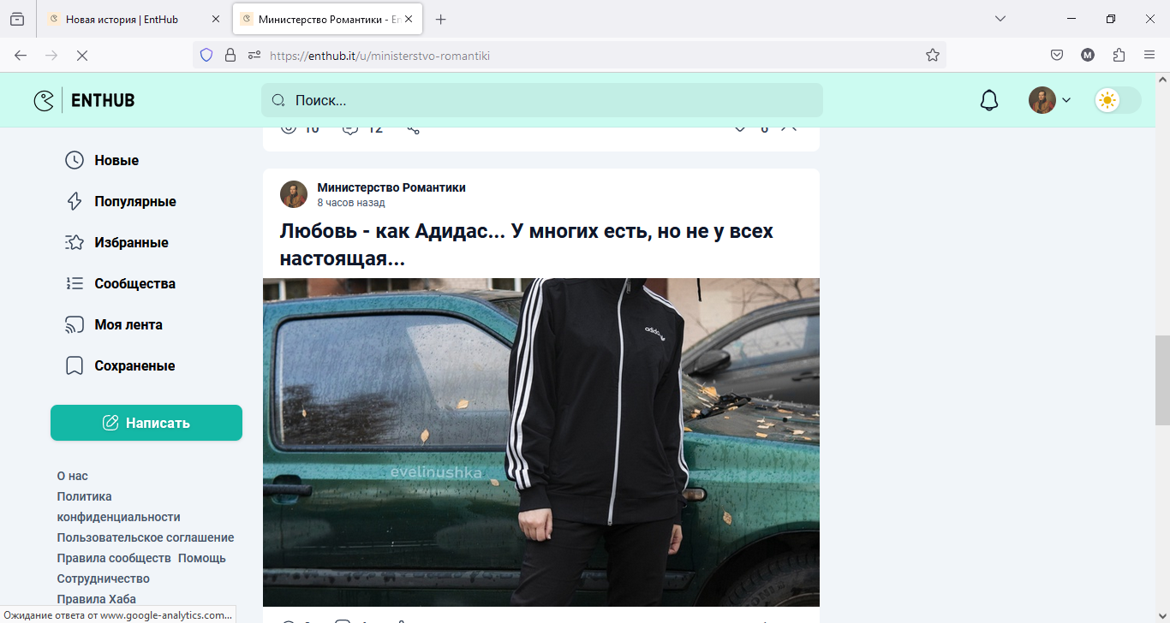The width and height of the screenshot is (1170, 623).
Task: Open post title "Любовь - как Адидас..."
Action: tap(527, 245)
